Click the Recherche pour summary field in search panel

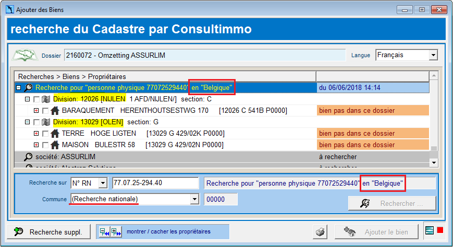pos(320,184)
